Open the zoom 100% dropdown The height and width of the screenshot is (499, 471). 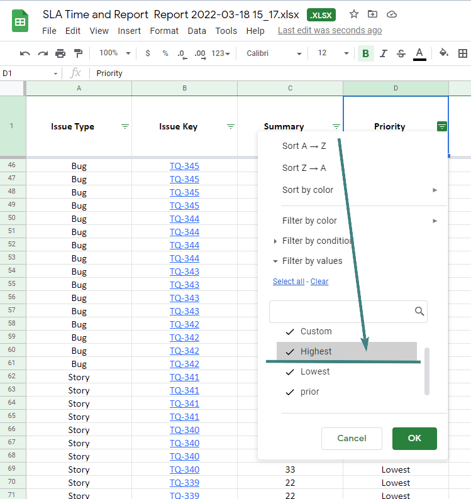[115, 53]
